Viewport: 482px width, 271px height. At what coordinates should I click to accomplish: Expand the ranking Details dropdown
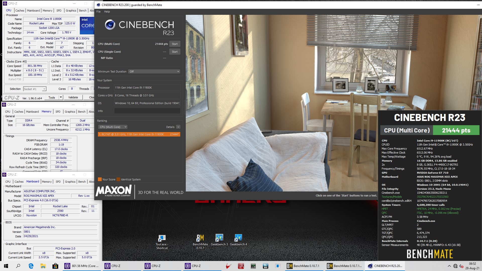(178, 127)
